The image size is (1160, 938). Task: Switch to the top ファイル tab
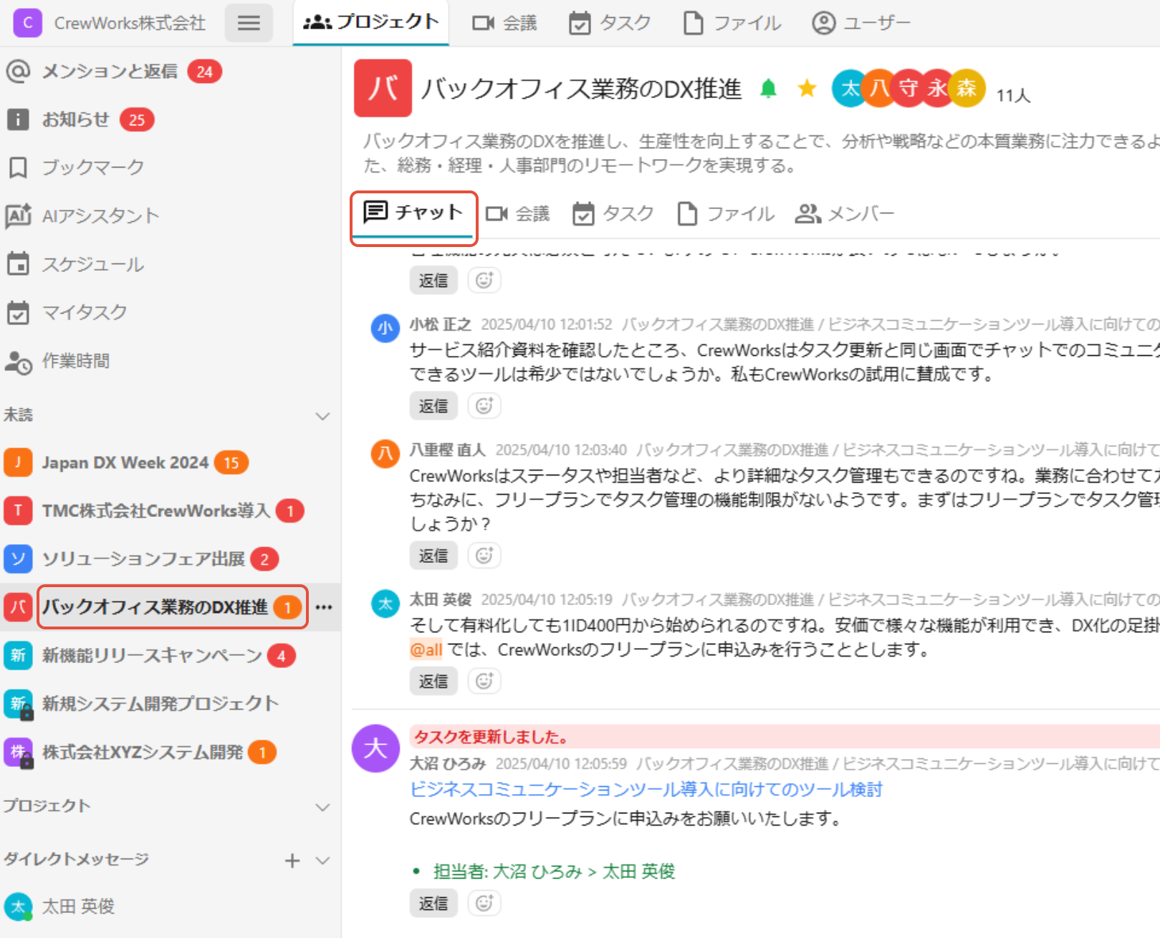click(732, 23)
